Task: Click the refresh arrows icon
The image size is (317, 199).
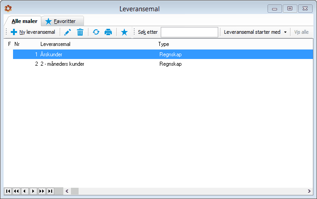Action: [x=96, y=32]
